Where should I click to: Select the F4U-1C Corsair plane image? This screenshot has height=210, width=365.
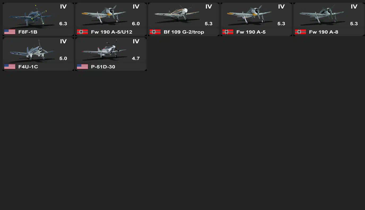pyautogui.click(x=32, y=50)
